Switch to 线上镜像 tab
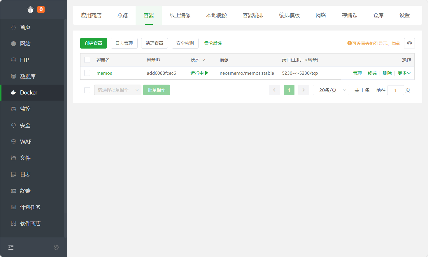Viewport: 428px width, 257px height. [180, 15]
